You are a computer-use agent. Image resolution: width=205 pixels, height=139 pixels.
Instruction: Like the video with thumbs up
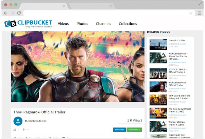point(15,130)
